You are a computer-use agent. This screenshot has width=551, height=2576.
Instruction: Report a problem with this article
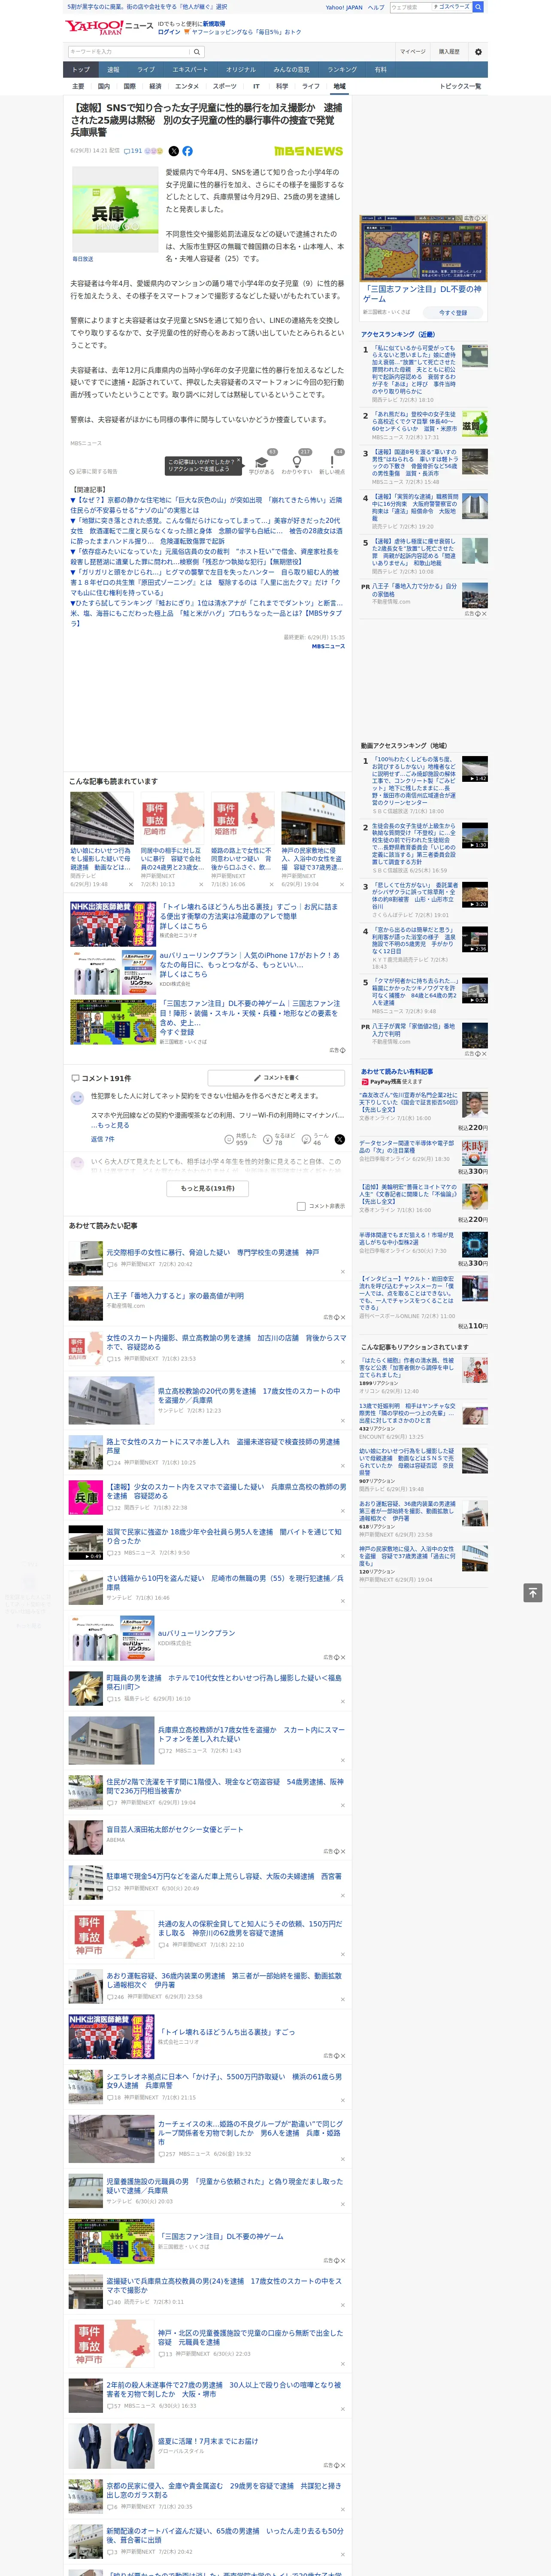click(94, 471)
